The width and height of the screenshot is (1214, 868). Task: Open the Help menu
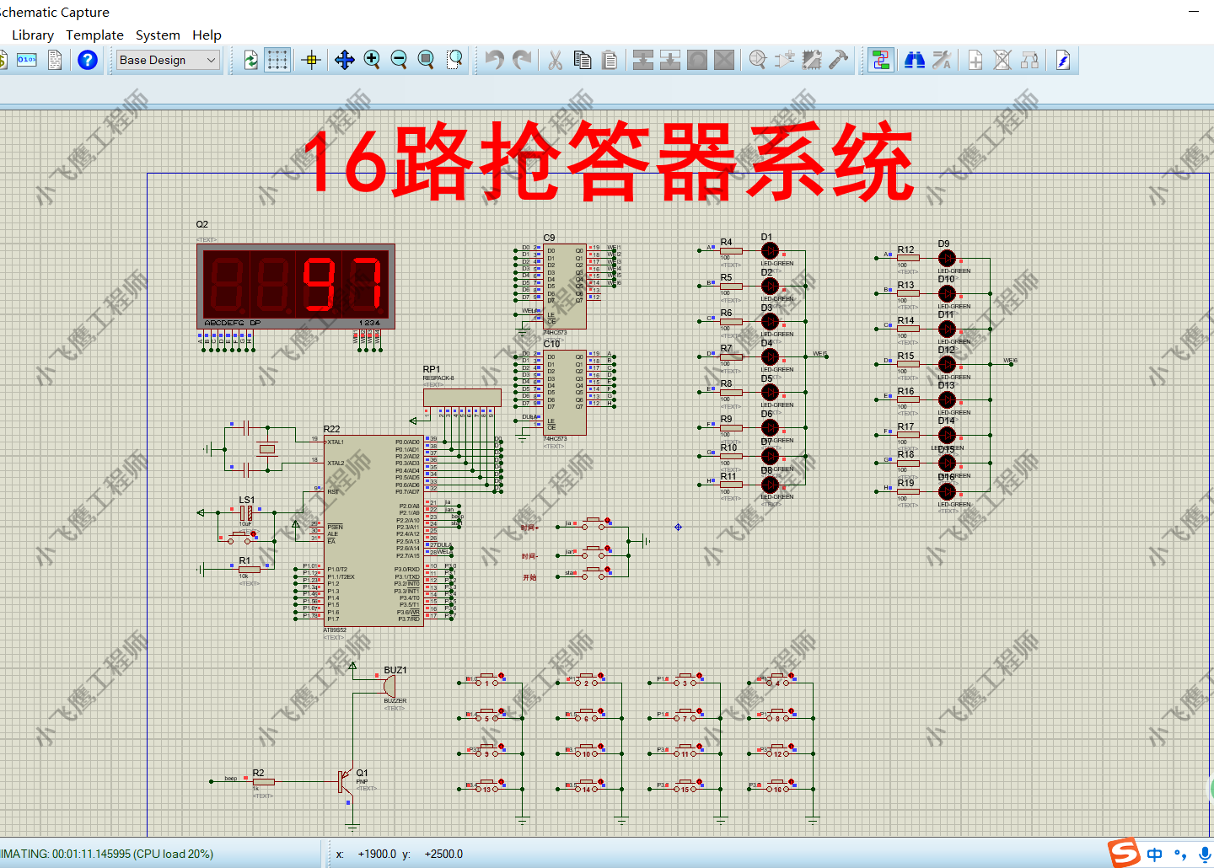tap(207, 35)
